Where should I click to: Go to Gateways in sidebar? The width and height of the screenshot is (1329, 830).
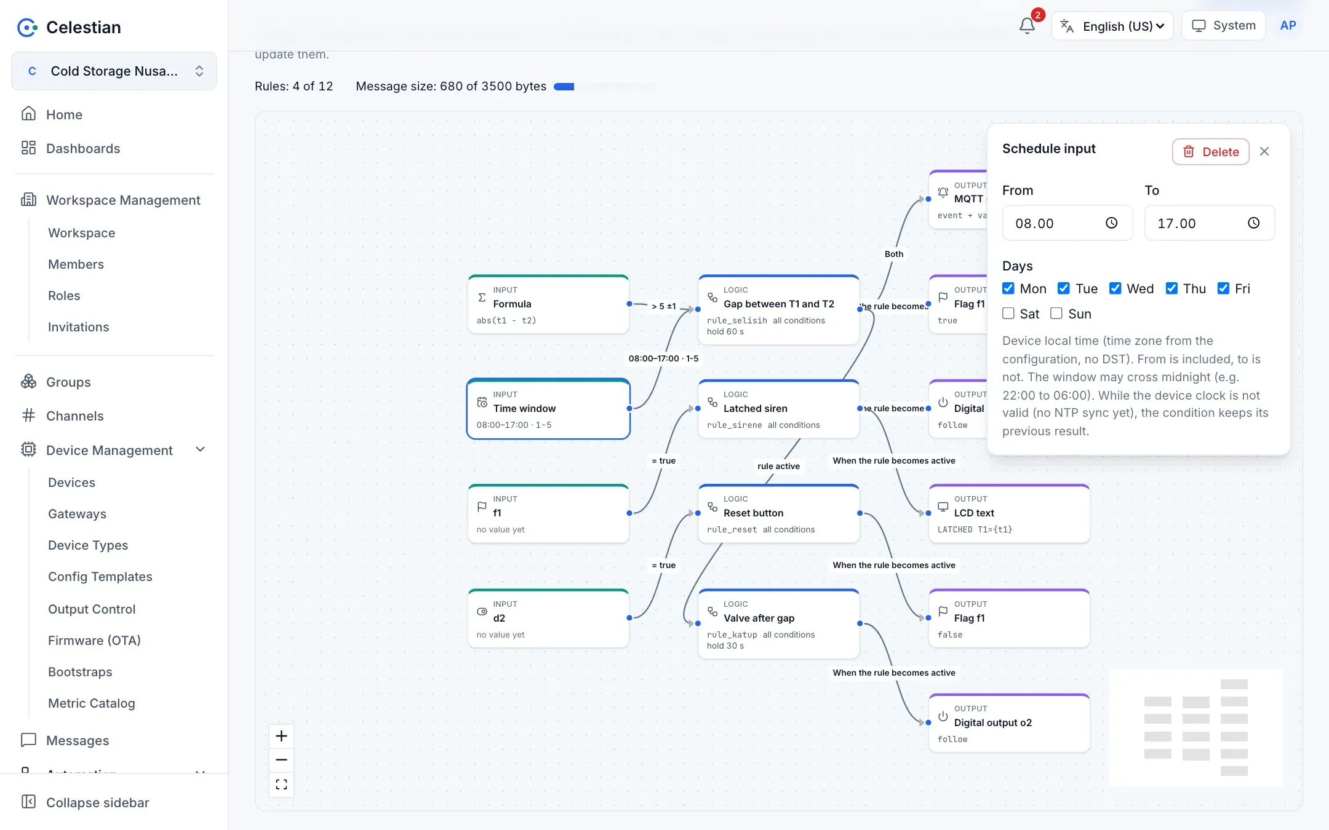77,513
